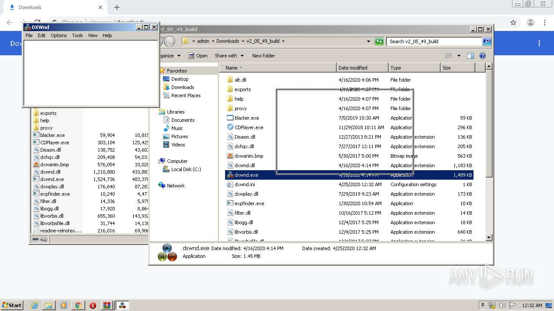The image size is (554, 311).
Task: Open Downloads in the Explorer sidebar
Action: click(182, 87)
